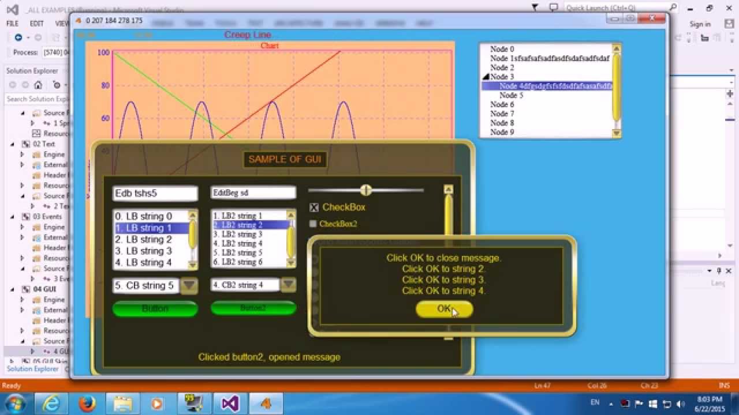This screenshot has height=415, width=739.
Task: Click into the 'EditBeg sd' edit box
Action: click(x=253, y=193)
